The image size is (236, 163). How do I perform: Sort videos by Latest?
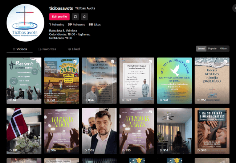201,49
